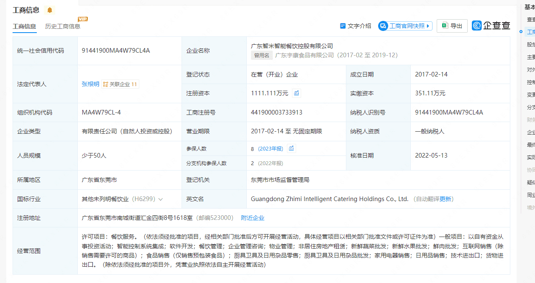
Task: Click the 文字介绍 document icon
Action: (x=343, y=26)
